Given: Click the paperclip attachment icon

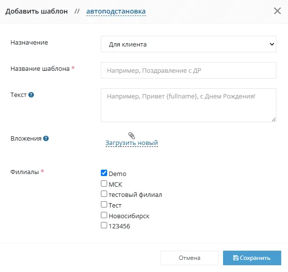Looking at the screenshot, I should click(131, 136).
